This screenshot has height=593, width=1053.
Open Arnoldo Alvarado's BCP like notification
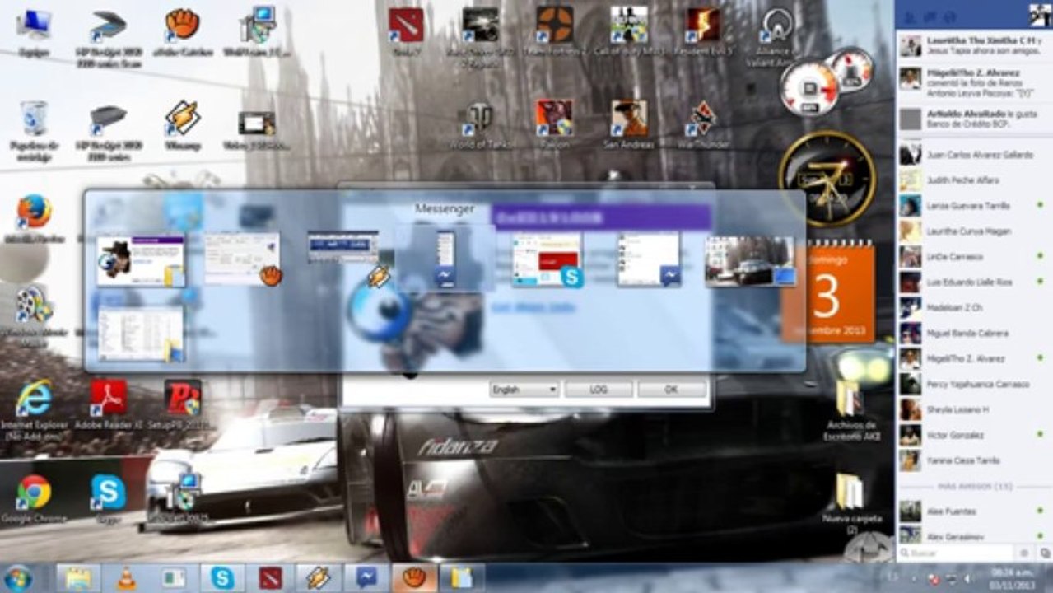pos(974,119)
